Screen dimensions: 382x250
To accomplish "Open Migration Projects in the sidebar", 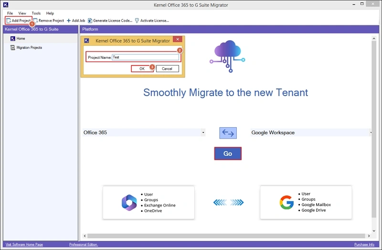I will [29, 48].
